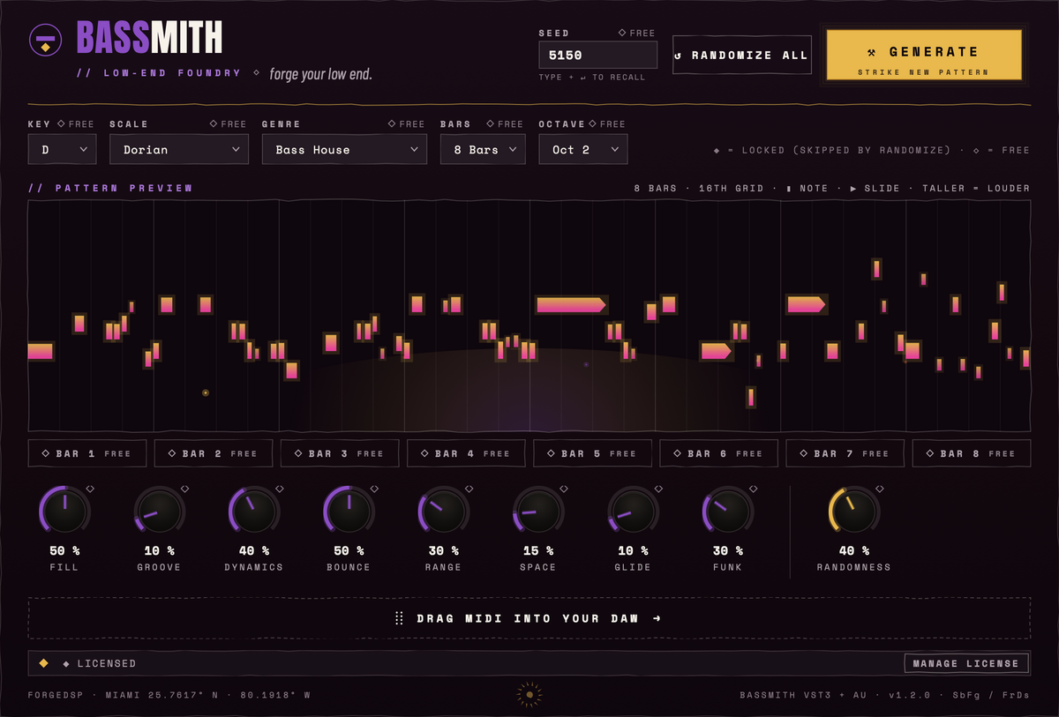Click the grip dots icon before Drag MIDI
Screen dimensions: 1059x717
[x=399, y=618]
